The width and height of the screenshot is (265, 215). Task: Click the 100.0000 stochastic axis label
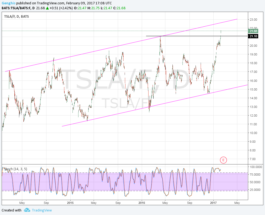point(256,167)
